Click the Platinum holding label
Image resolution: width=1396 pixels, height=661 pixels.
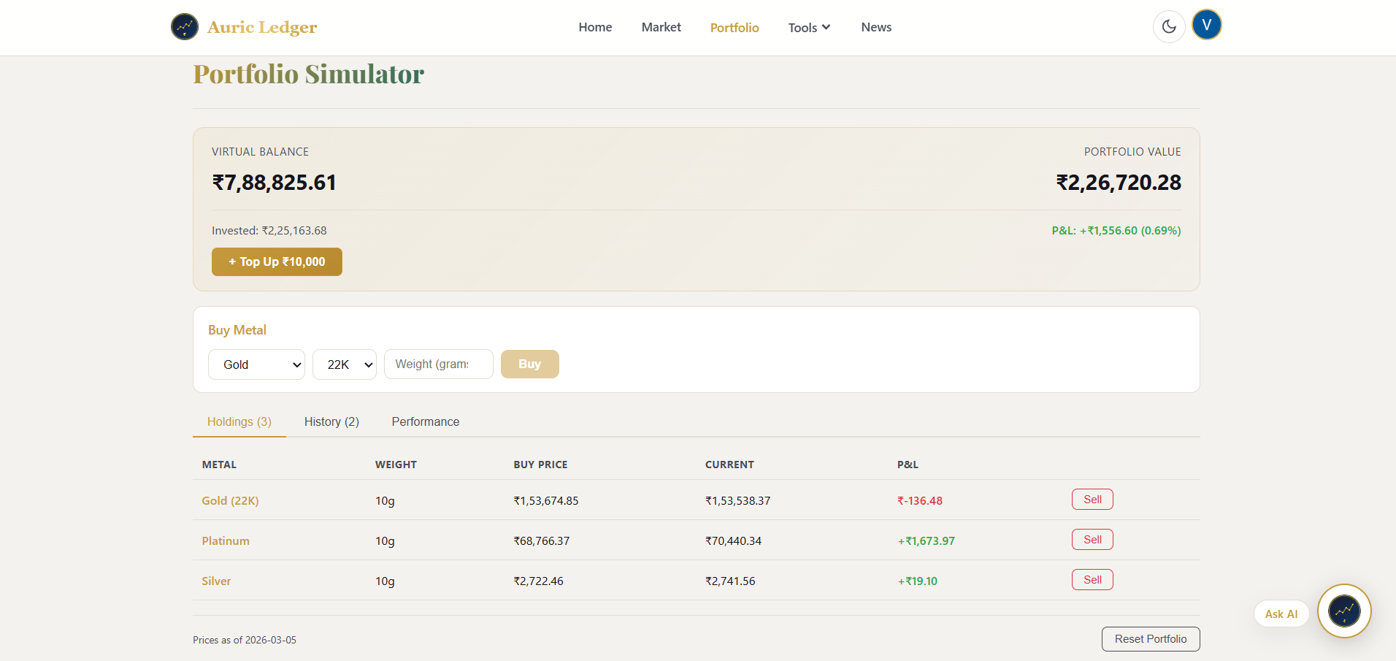pos(225,540)
